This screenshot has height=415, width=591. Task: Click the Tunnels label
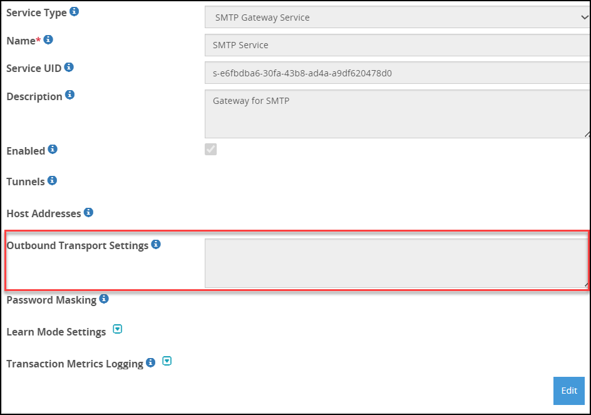[26, 182]
